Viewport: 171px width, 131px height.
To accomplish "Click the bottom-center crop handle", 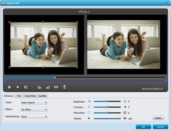I will [x=43, y=67].
